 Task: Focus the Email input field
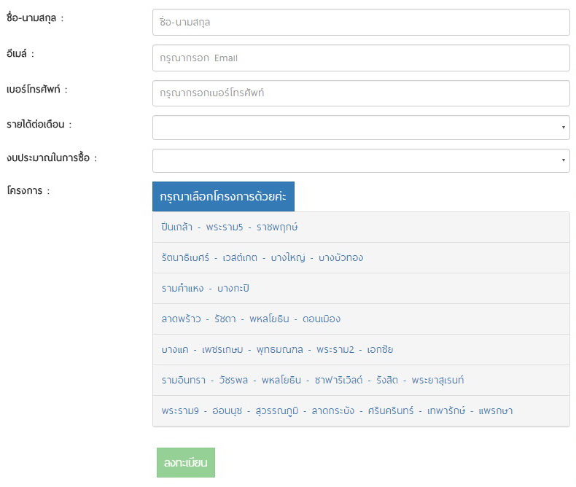[360, 58]
